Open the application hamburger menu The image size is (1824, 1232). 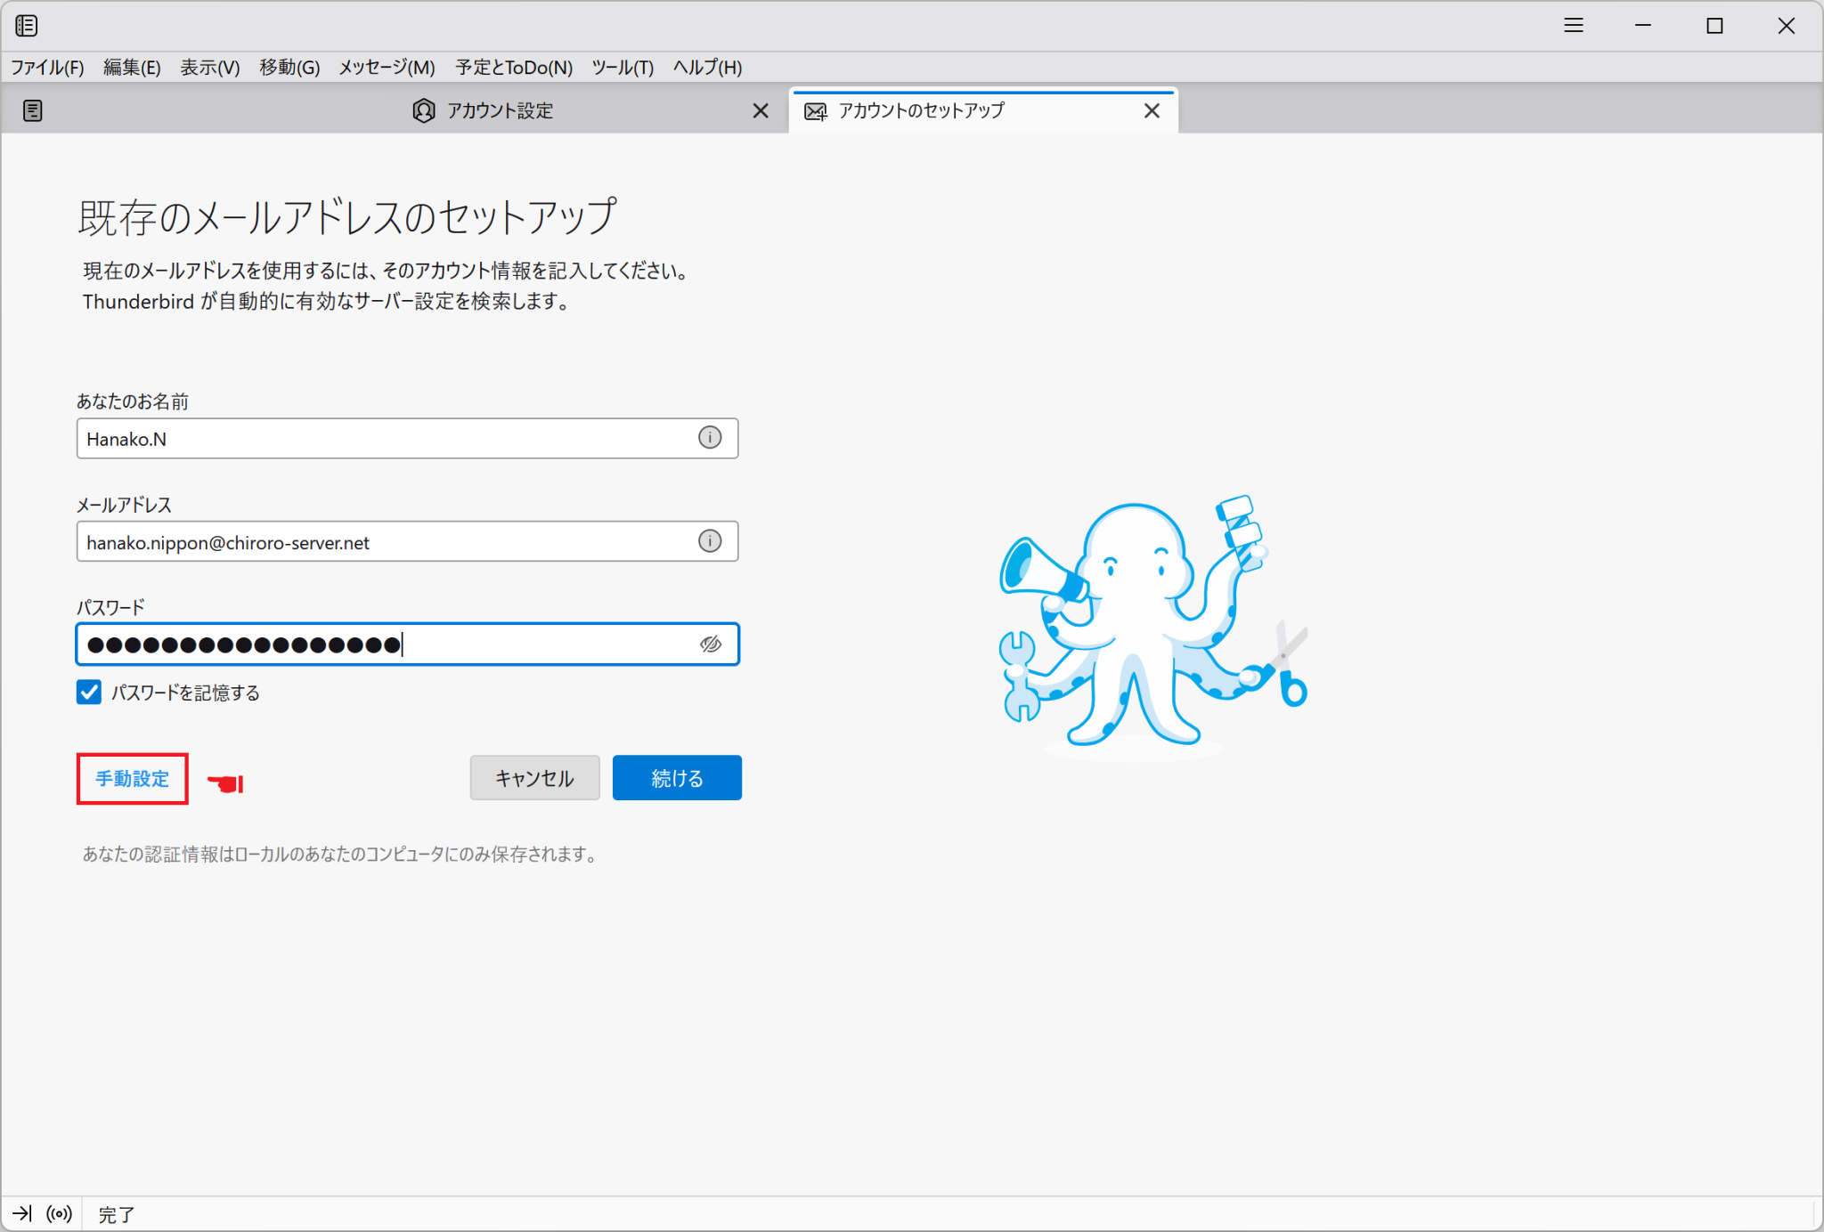point(1573,25)
